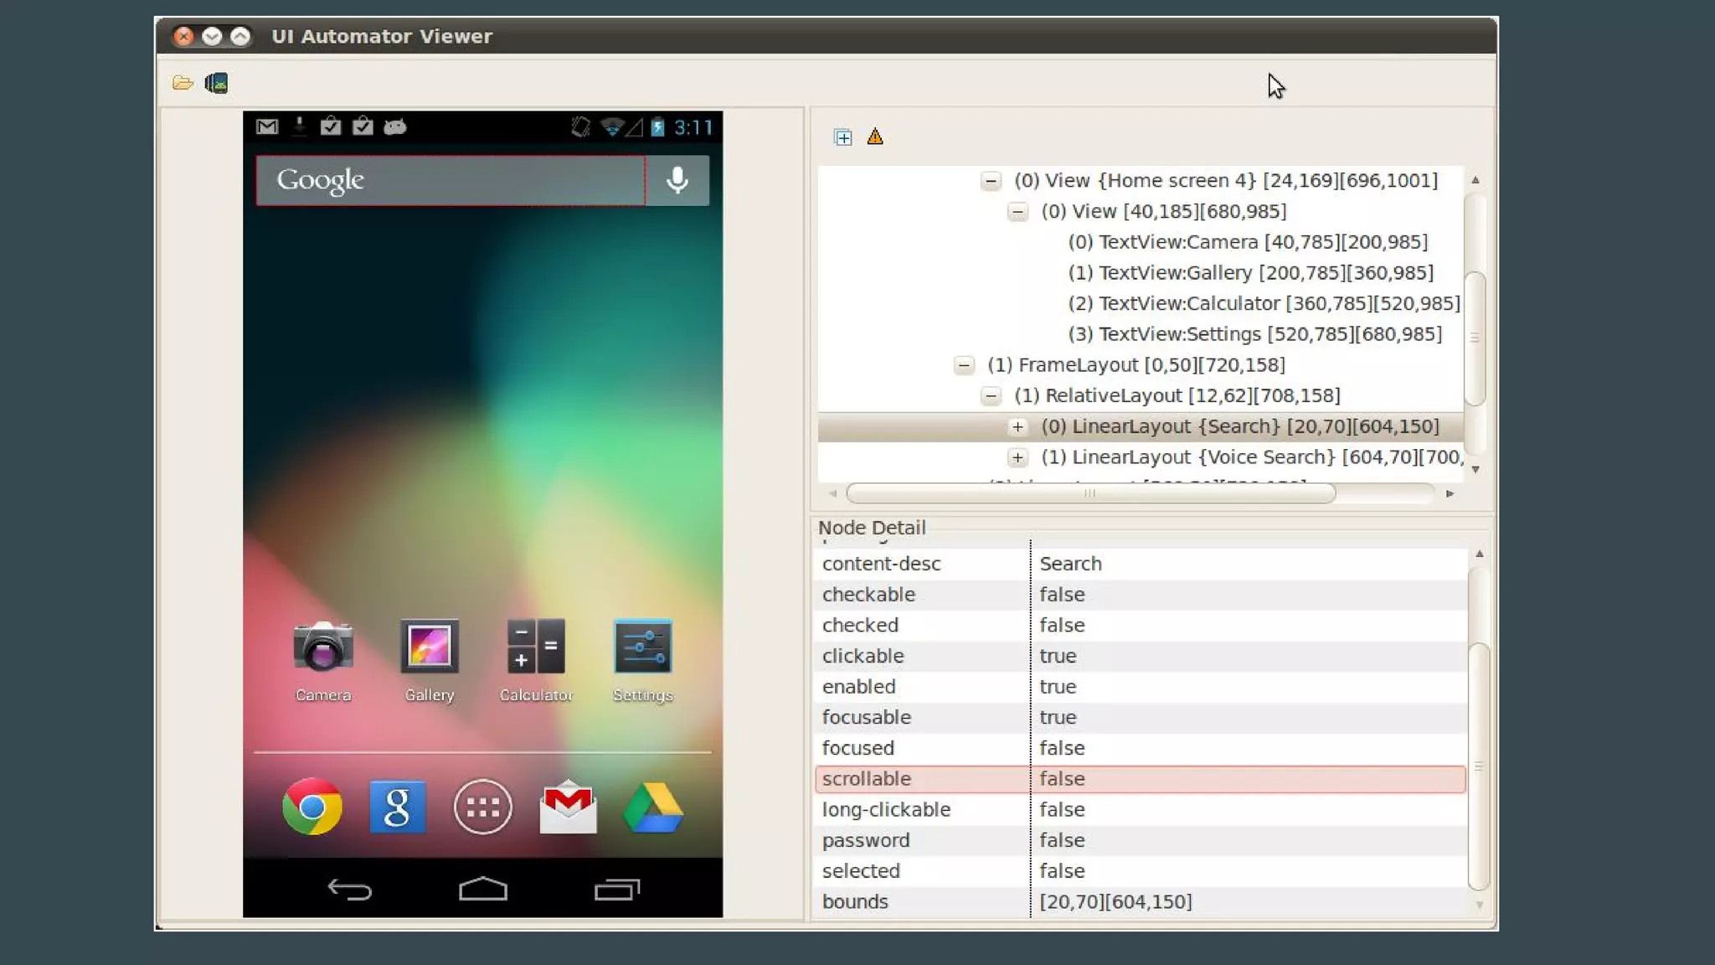Click the open folder toolbar icon
1715x965 pixels.
(183, 83)
